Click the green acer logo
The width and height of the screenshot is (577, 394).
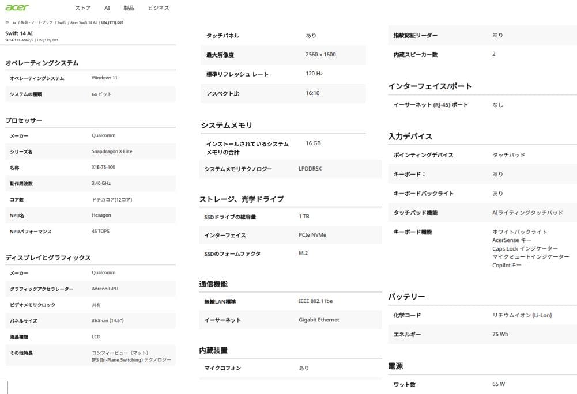pos(17,7)
